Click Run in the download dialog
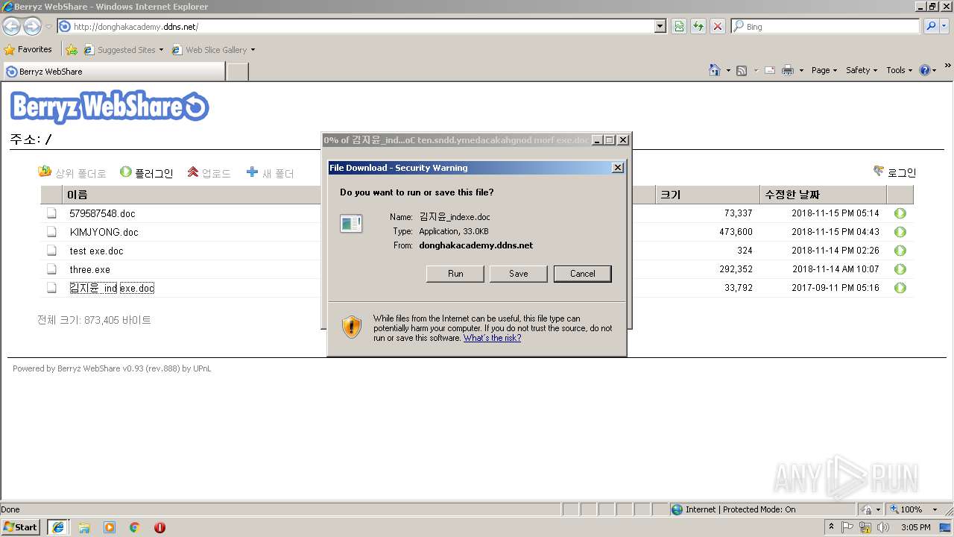This screenshot has width=954, height=537. tap(455, 274)
